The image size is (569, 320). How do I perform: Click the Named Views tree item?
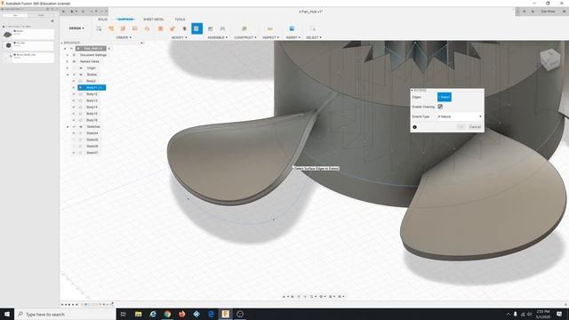point(89,61)
